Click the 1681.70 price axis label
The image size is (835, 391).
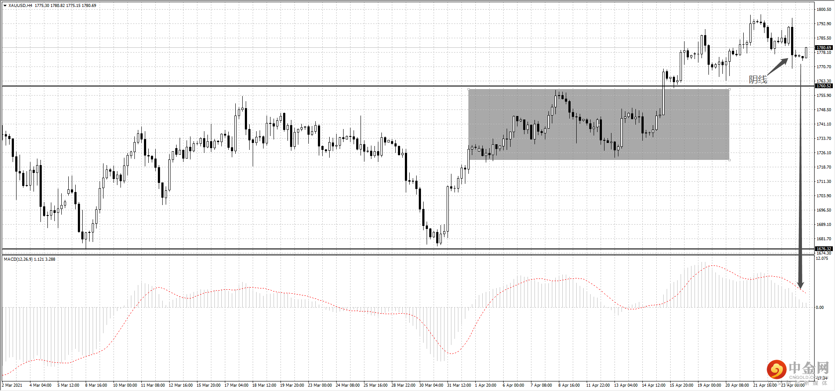824,239
